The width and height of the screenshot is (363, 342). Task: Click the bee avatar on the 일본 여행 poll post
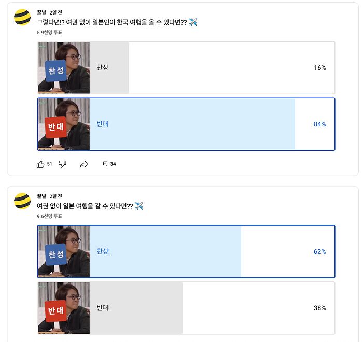pyautogui.click(x=22, y=201)
